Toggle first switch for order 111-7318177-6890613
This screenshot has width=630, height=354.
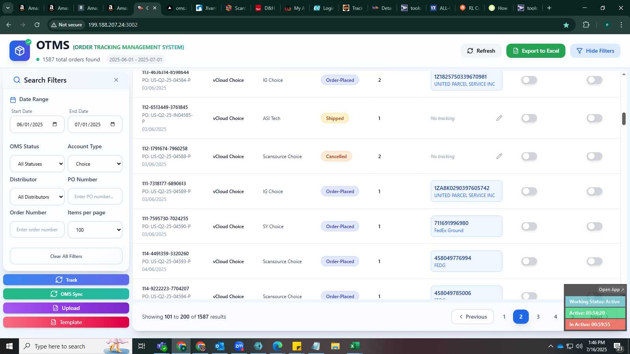(x=529, y=191)
